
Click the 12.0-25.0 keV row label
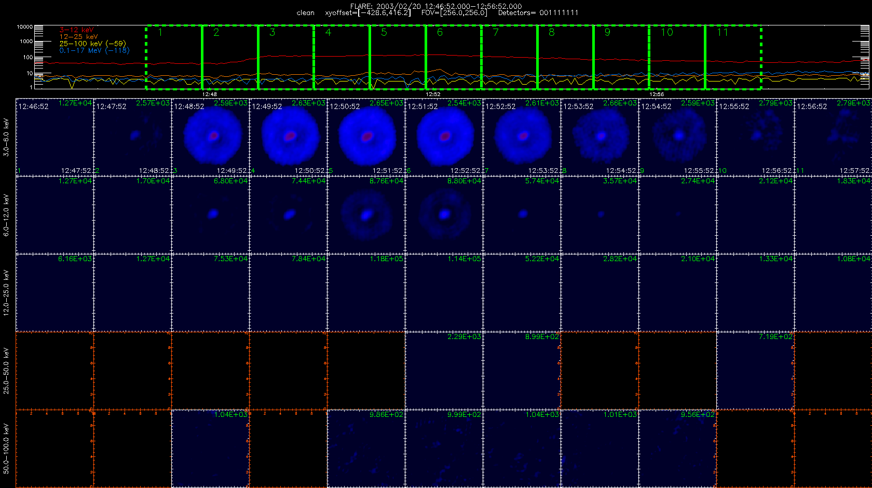click(6, 293)
